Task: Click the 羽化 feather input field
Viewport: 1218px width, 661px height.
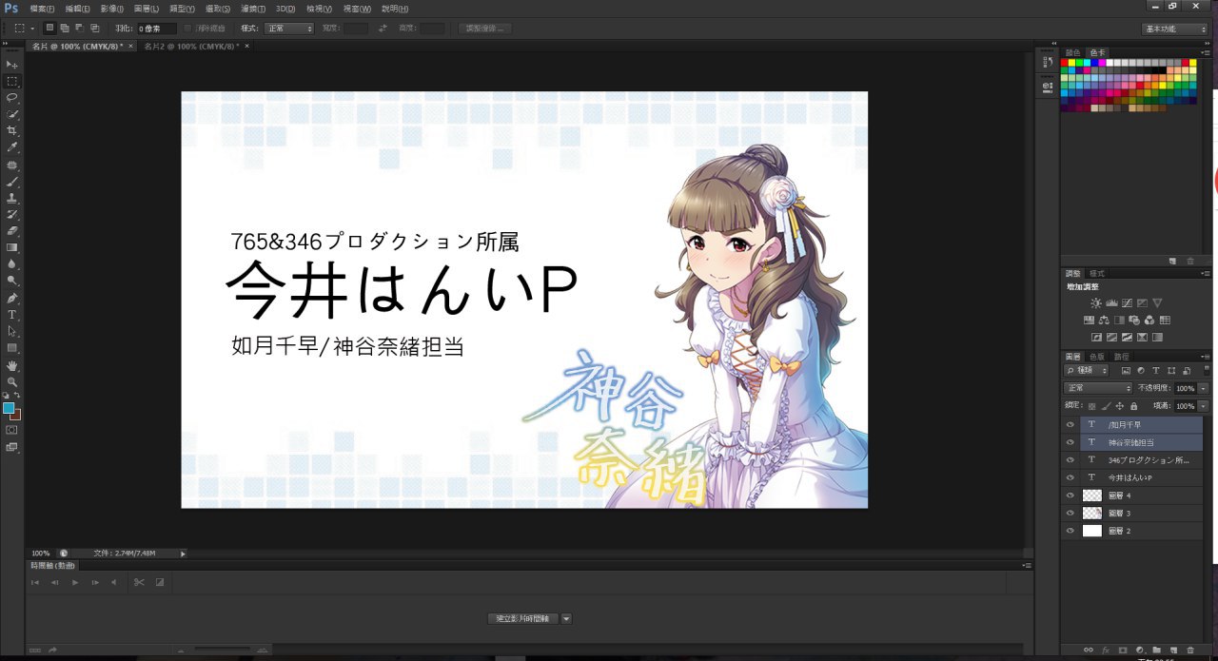Action: pyautogui.click(x=156, y=29)
